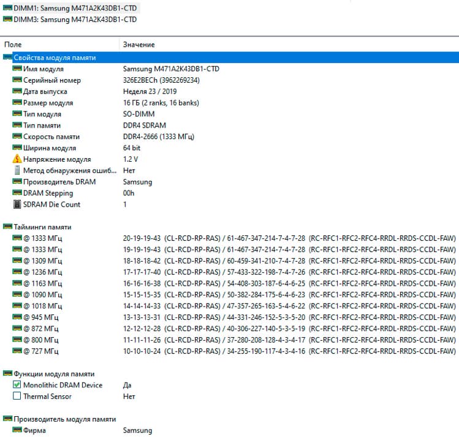Viewport: 459px width, 437px height.
Task: Select the 'Фирма' field label
Action: [x=34, y=430]
